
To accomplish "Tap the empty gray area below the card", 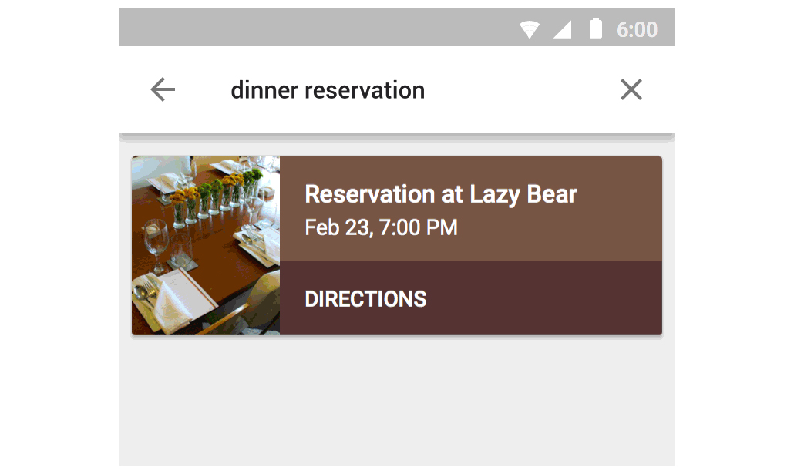I will 396,405.
